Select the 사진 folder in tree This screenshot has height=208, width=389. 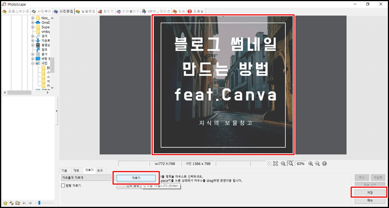[x=44, y=63]
